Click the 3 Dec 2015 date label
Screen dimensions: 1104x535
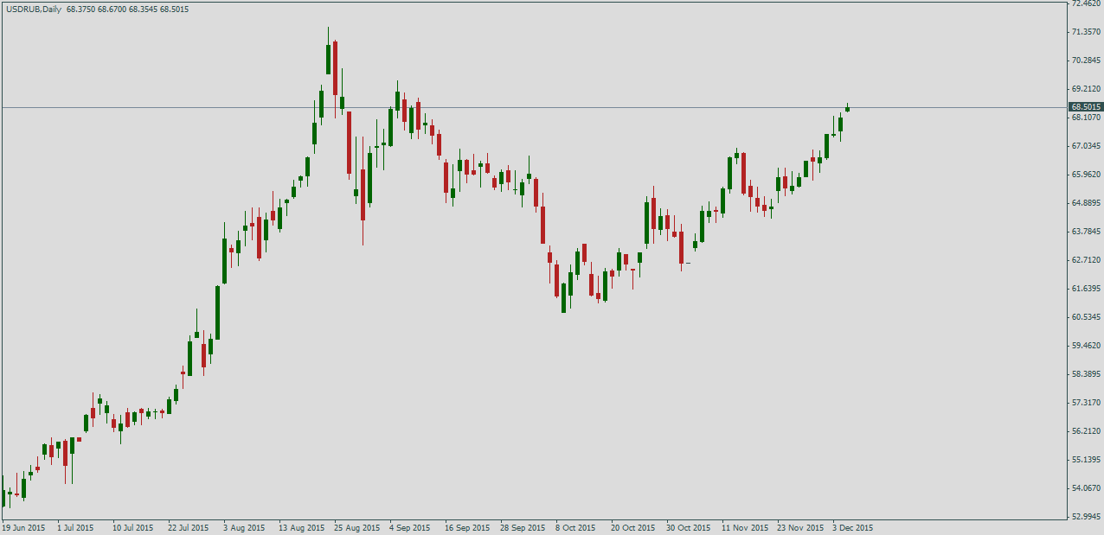coord(853,527)
